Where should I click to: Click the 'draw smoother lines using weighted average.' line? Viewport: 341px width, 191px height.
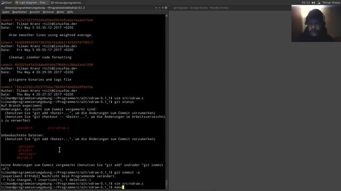[51, 35]
